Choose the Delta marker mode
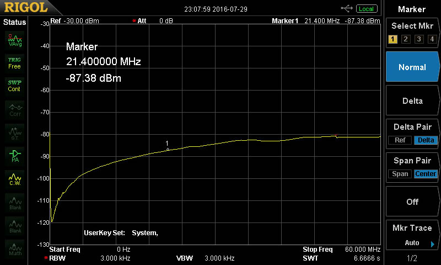The image size is (441, 265). [412, 101]
